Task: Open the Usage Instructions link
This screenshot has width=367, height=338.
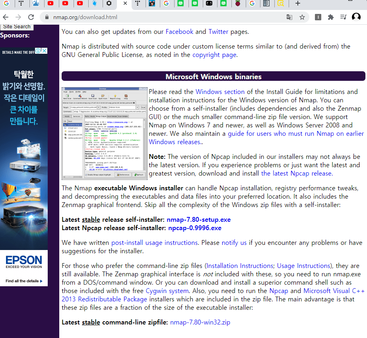Action: [x=303, y=266]
